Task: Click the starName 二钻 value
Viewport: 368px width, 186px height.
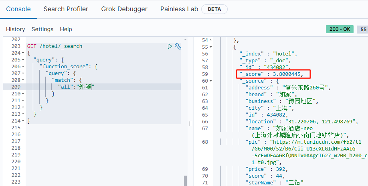Action: click(x=294, y=182)
